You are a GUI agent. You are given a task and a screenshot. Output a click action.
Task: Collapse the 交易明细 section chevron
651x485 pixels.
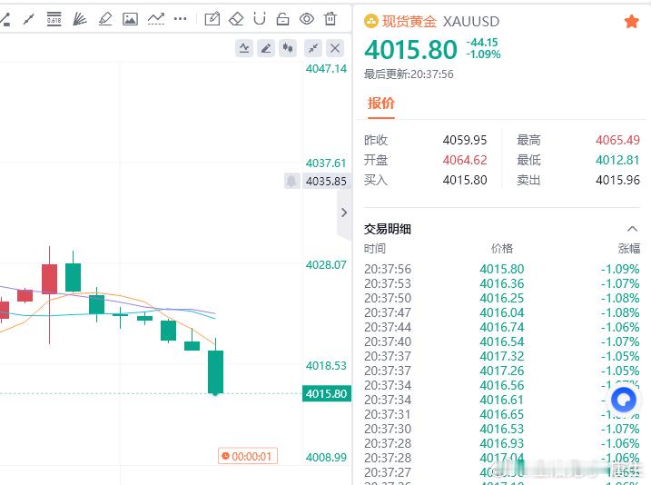pos(632,229)
